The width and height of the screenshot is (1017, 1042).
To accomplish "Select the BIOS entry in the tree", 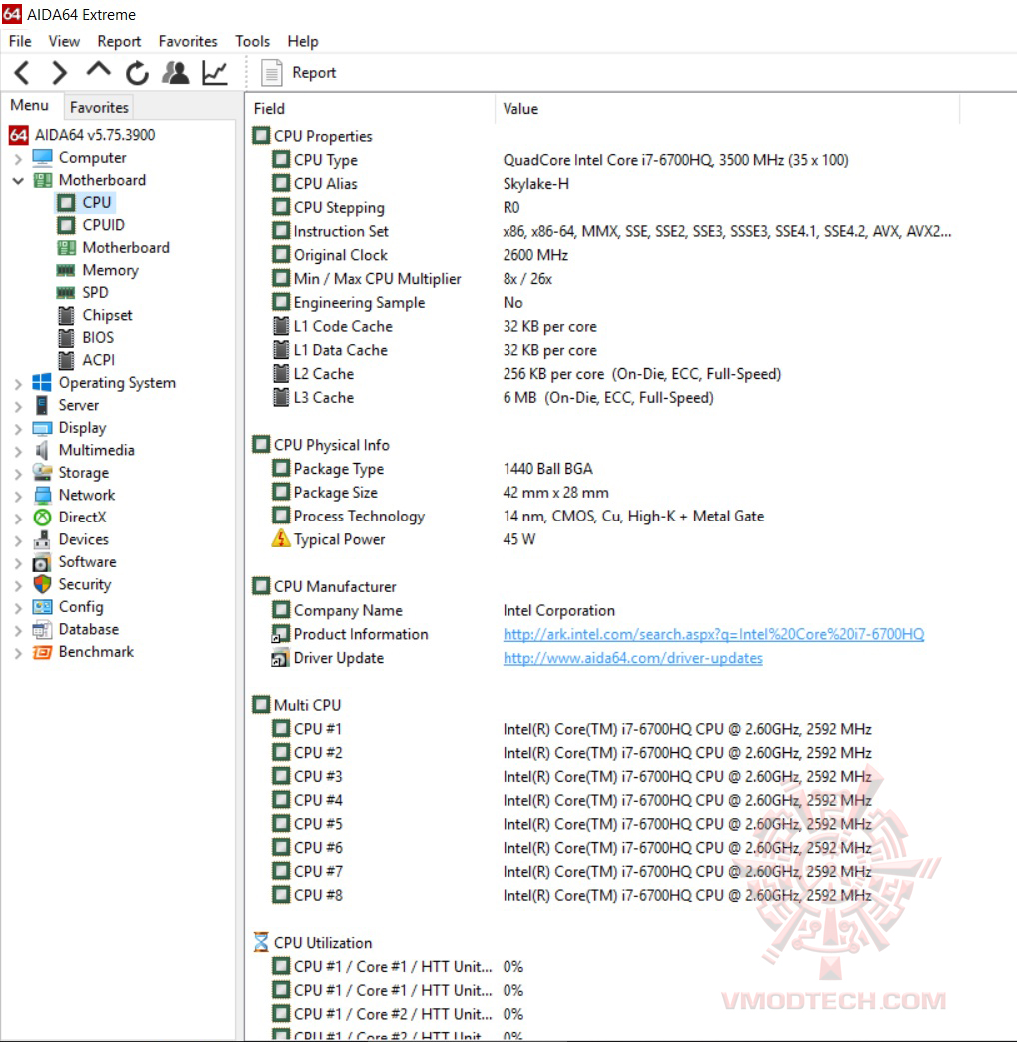I will [x=98, y=337].
